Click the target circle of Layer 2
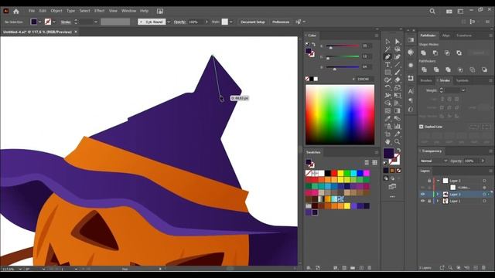 coord(484,181)
